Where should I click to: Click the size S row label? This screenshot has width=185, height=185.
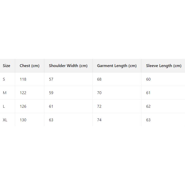click(x=4, y=79)
